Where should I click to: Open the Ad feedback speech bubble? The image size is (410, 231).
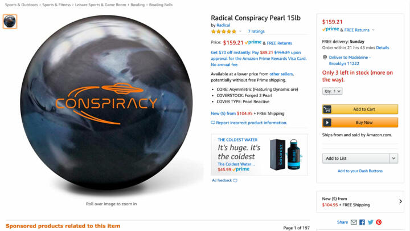[235, 180]
